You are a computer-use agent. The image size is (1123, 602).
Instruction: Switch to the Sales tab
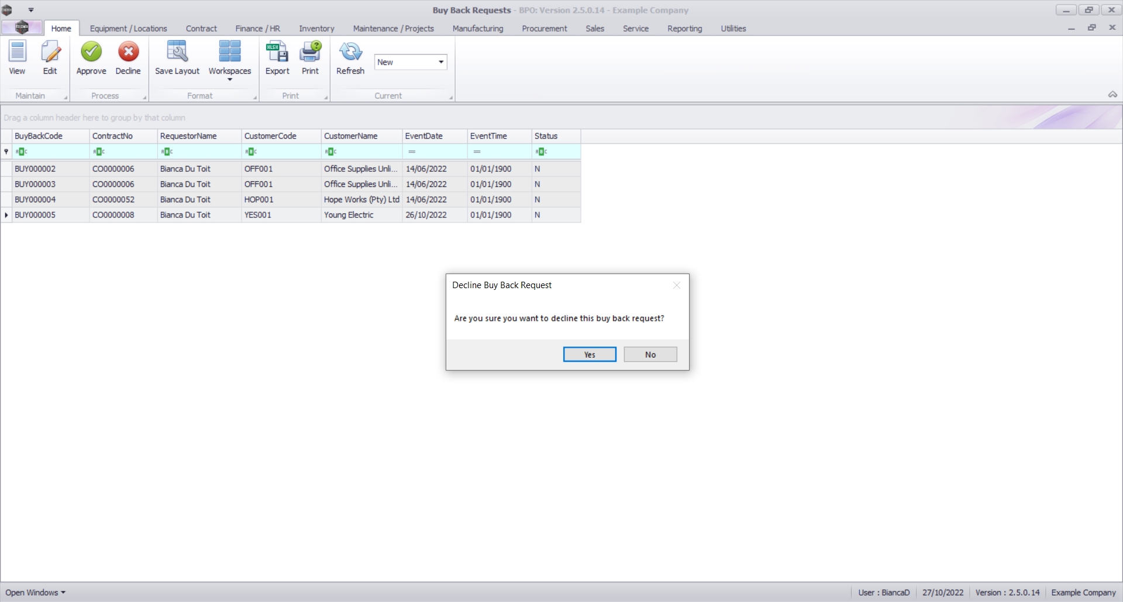pos(595,28)
